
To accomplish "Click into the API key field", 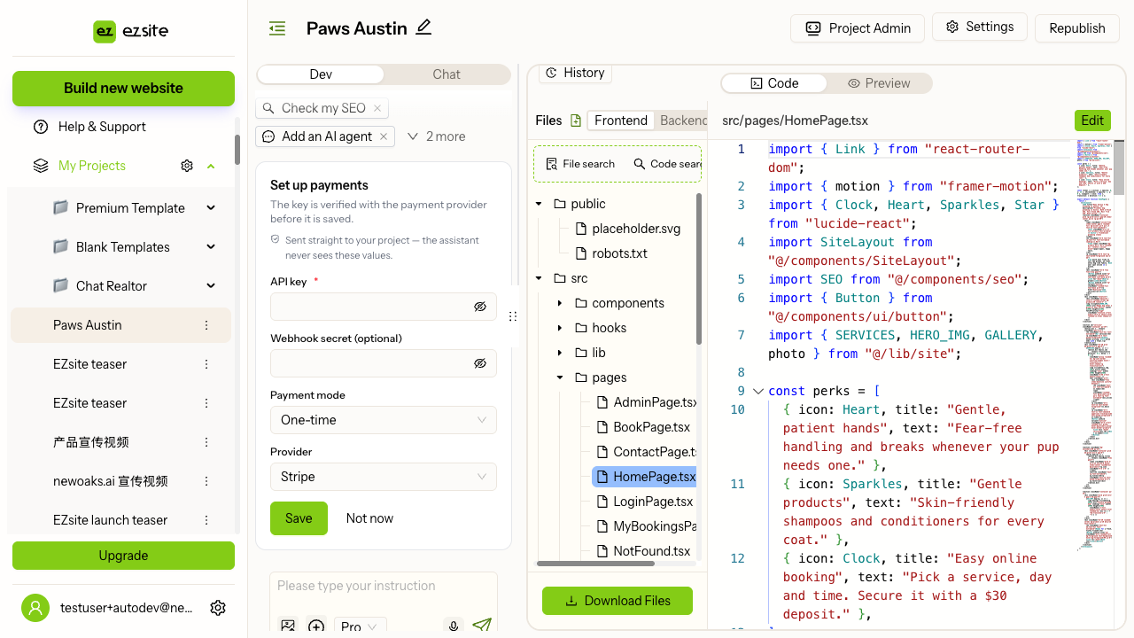I will [384, 307].
